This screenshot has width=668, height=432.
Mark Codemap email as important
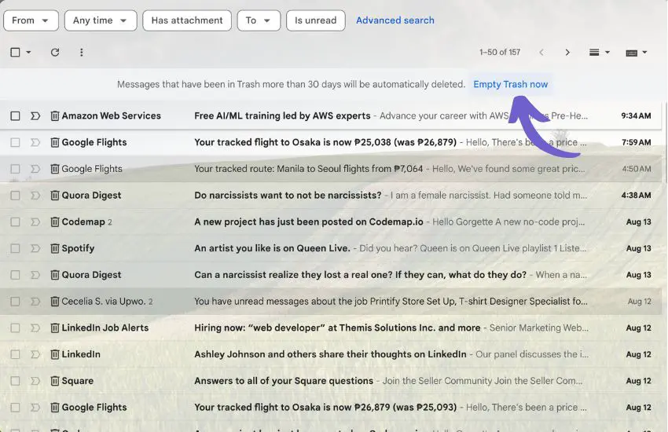[x=35, y=221]
